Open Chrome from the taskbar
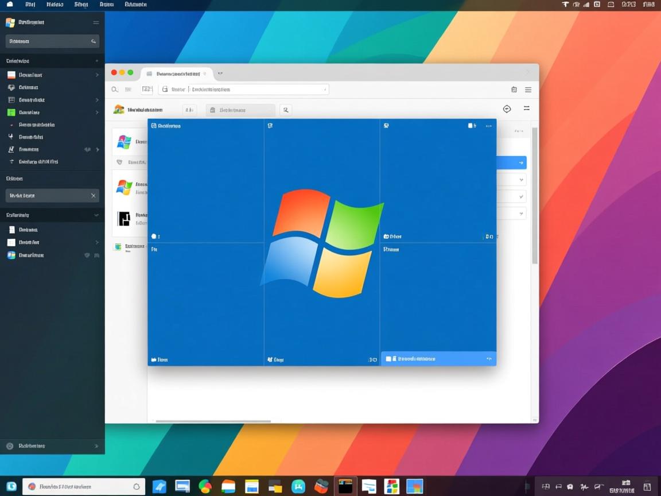Image resolution: width=661 pixels, height=496 pixels. (x=205, y=486)
